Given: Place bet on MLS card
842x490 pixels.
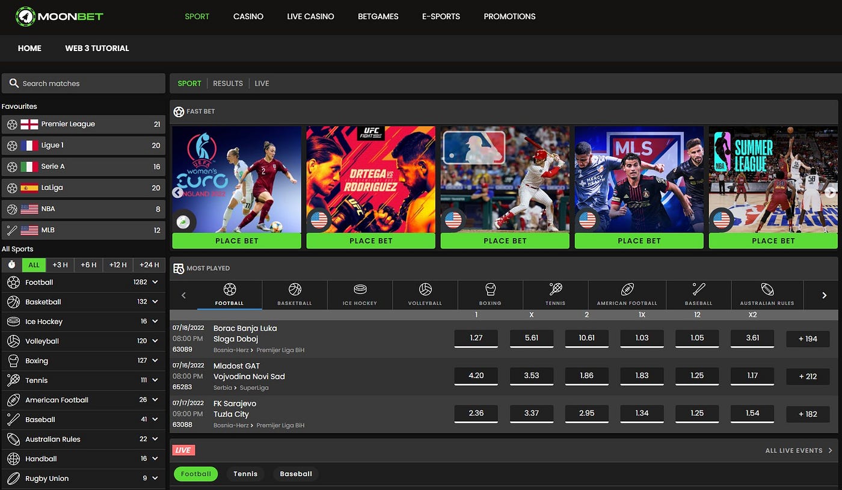Looking at the screenshot, I should (639, 240).
